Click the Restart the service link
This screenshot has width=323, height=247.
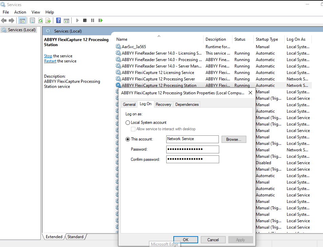[x=50, y=61]
